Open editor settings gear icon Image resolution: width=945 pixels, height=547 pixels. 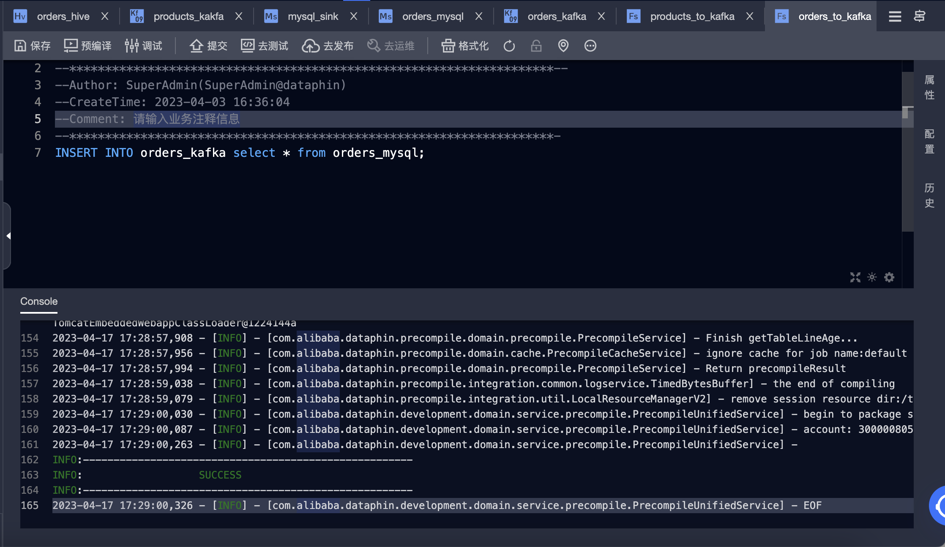click(889, 277)
